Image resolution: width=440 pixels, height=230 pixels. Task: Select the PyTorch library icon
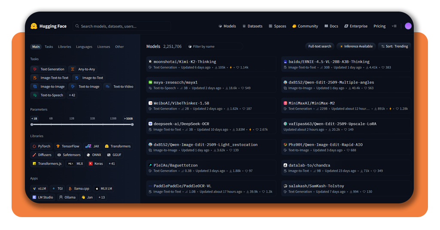34,146
